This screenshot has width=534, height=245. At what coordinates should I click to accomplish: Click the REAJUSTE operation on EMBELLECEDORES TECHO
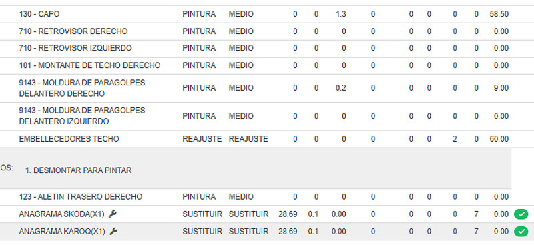coord(202,139)
